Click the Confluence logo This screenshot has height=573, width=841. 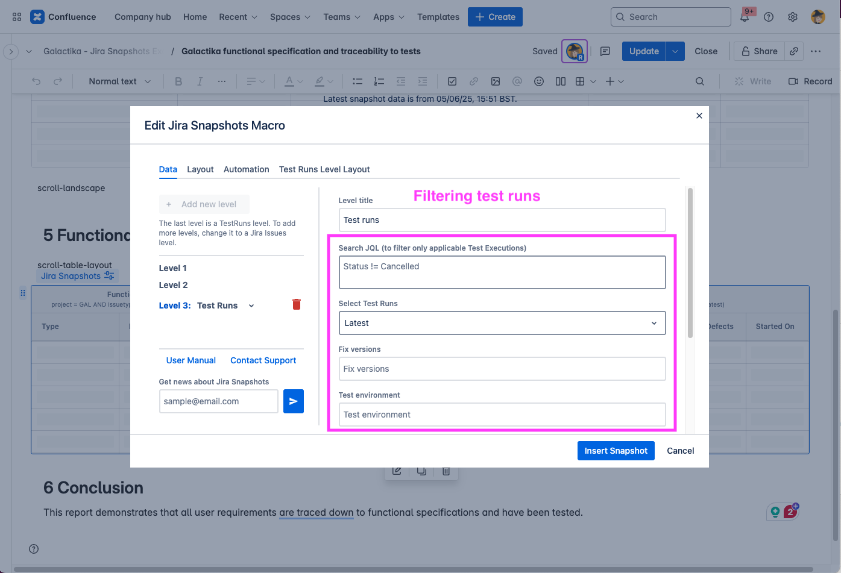pos(63,17)
